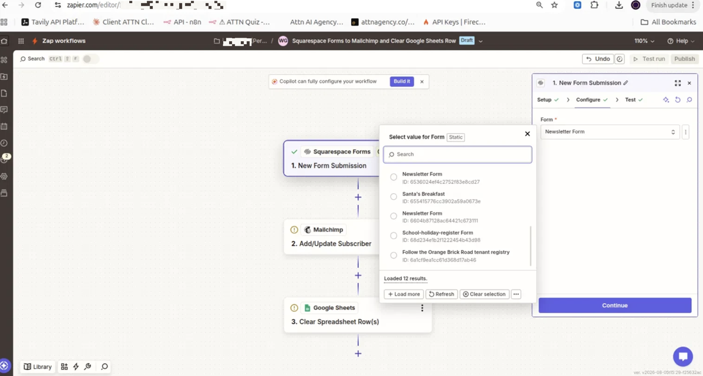Click Build it in Copilot banner
703x376 pixels.
point(402,82)
